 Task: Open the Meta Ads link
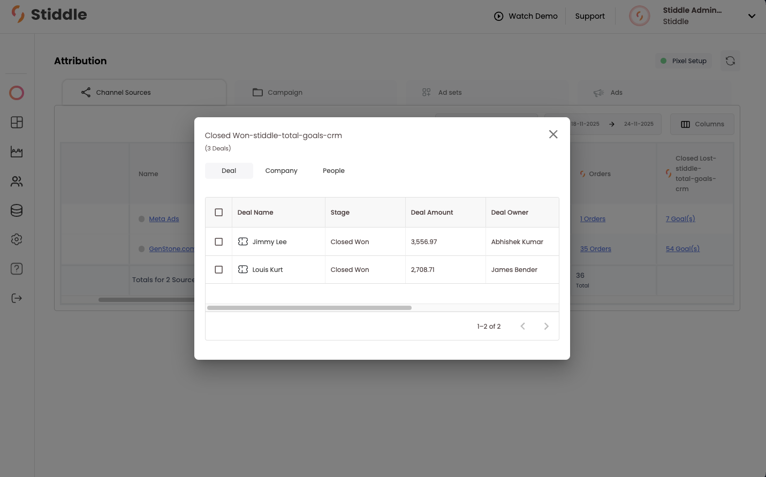coord(164,219)
